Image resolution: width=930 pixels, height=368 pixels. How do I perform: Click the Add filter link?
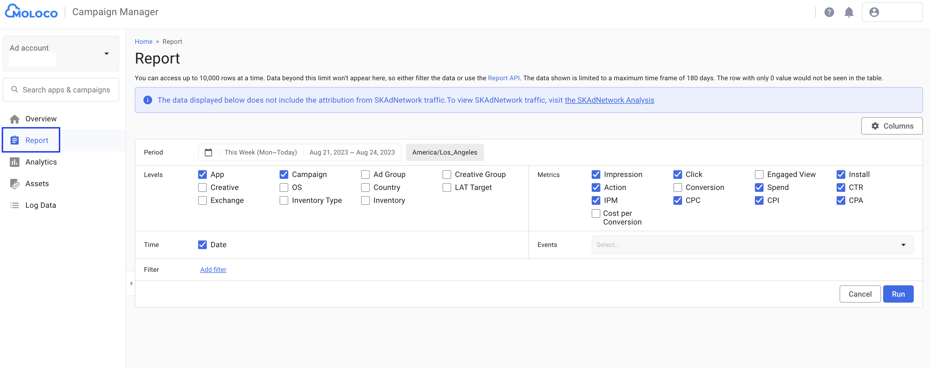[213, 270]
